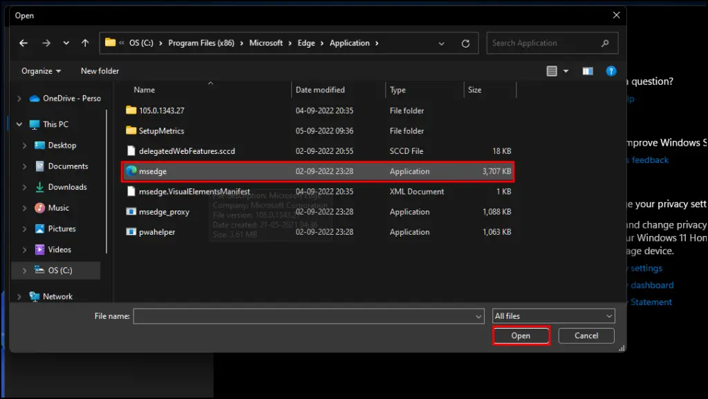Image resolution: width=708 pixels, height=399 pixels.
Task: Expand the Desktop tree node
Action: pos(24,145)
